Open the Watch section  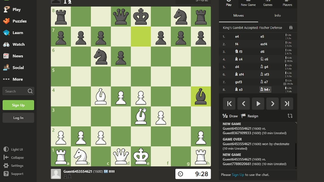coord(14,44)
